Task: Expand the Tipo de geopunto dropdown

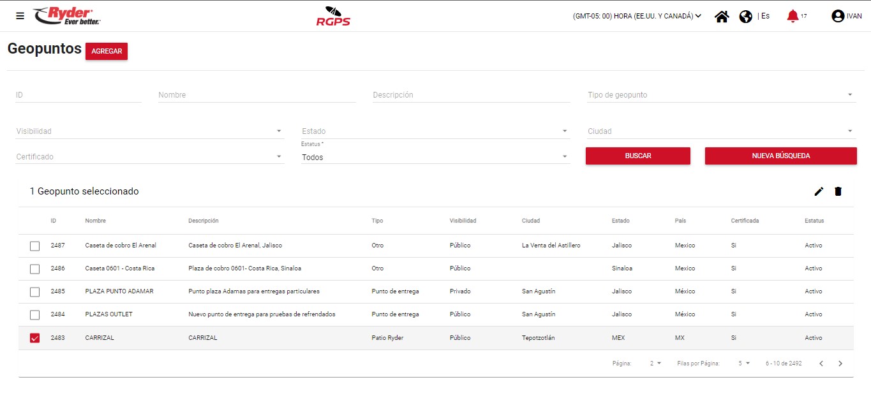Action: (x=720, y=95)
